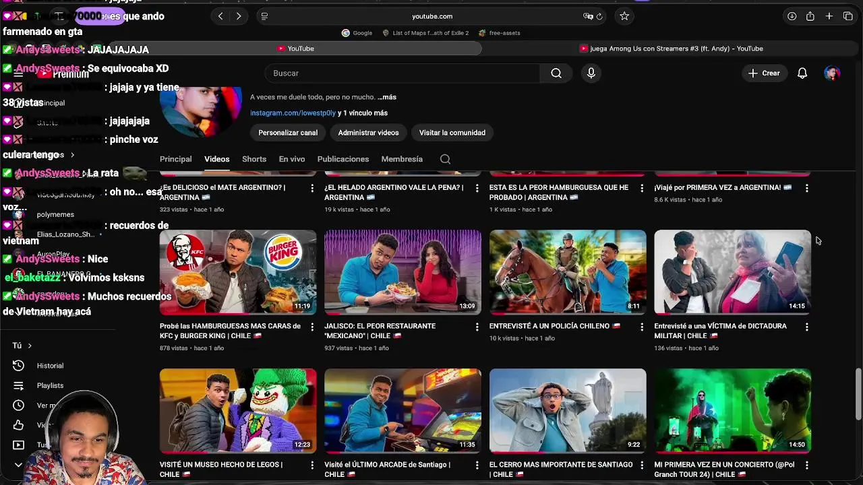863x485 pixels.
Task: Reload the page with the refresh icon
Action: pos(599,16)
